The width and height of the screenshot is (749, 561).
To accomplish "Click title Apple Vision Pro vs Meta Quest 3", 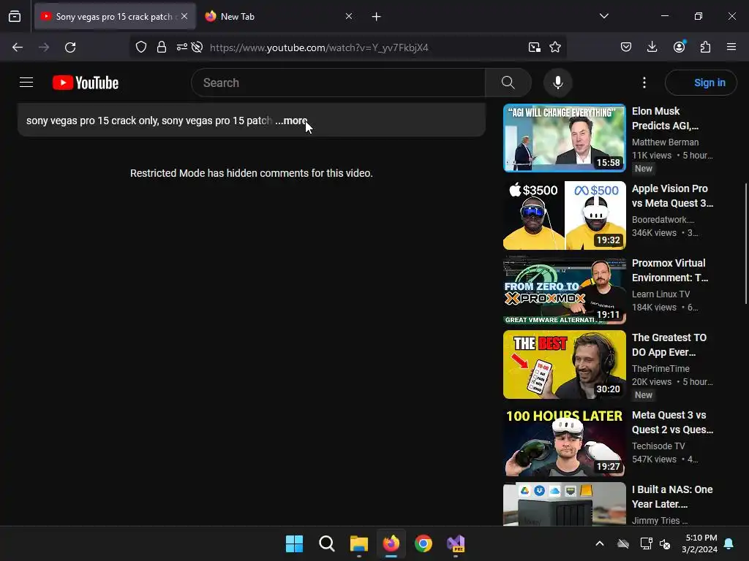I will [673, 196].
